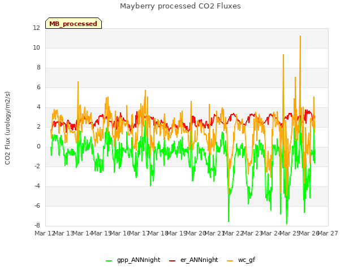Toggle the er_ANNnight legend entry
Image resolution: width=362 pixels, height=271 pixels.
point(193,260)
